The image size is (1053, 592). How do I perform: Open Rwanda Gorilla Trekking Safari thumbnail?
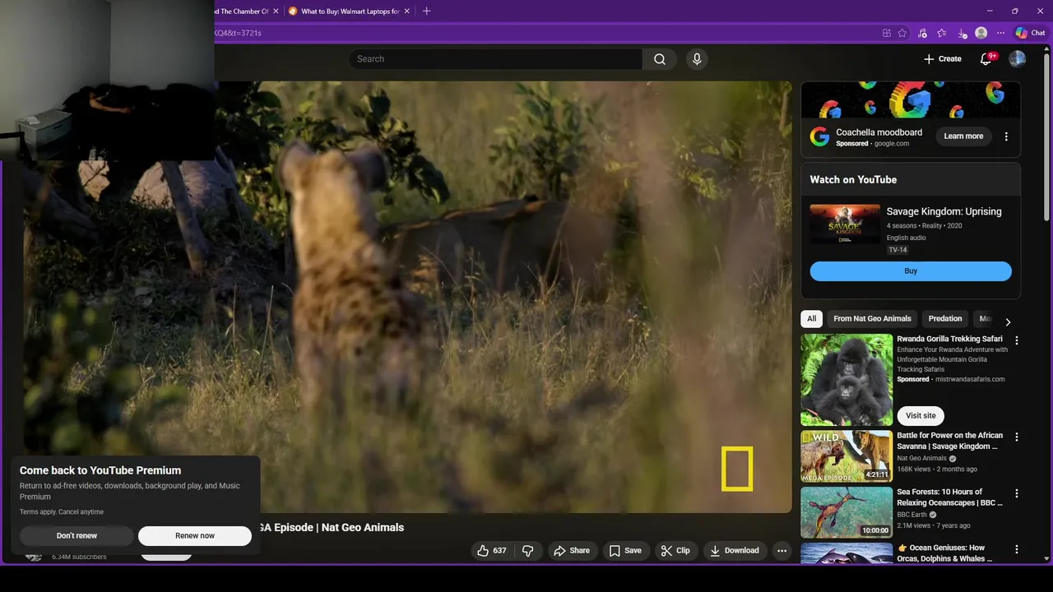click(847, 379)
